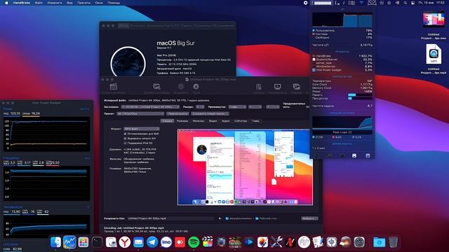Image resolution: width=449 pixels, height=252 pixels.
Task: Open Spotlight search in the menu bar
Action: [406, 3]
